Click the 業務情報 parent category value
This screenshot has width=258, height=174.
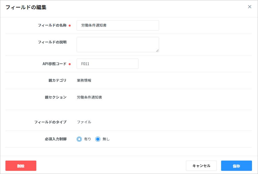[84, 81]
